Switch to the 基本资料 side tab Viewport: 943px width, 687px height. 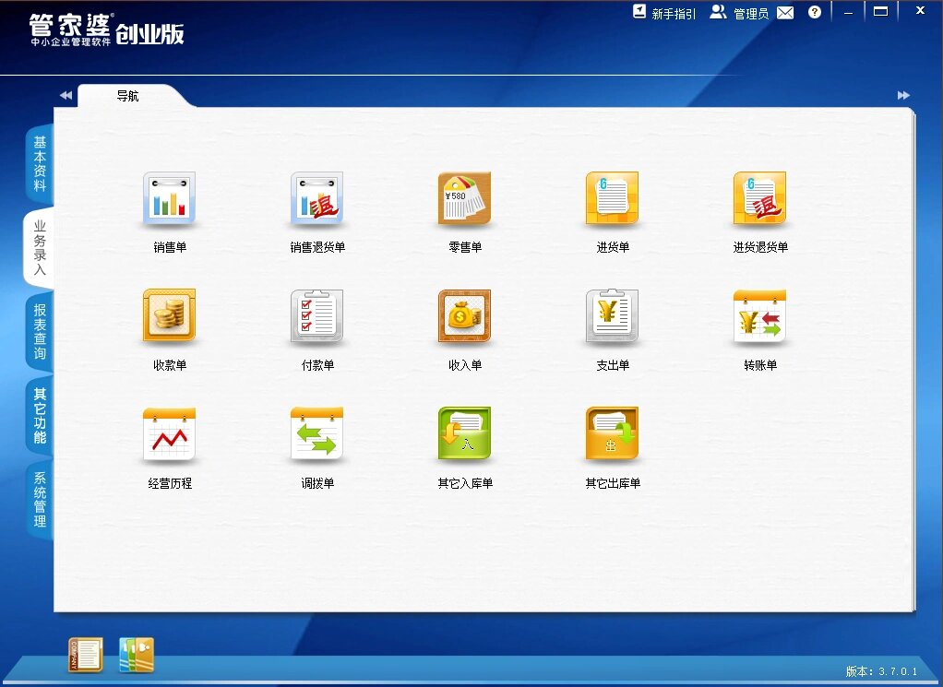40,163
